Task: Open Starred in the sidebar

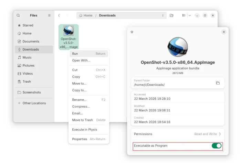Action: click(x=28, y=25)
